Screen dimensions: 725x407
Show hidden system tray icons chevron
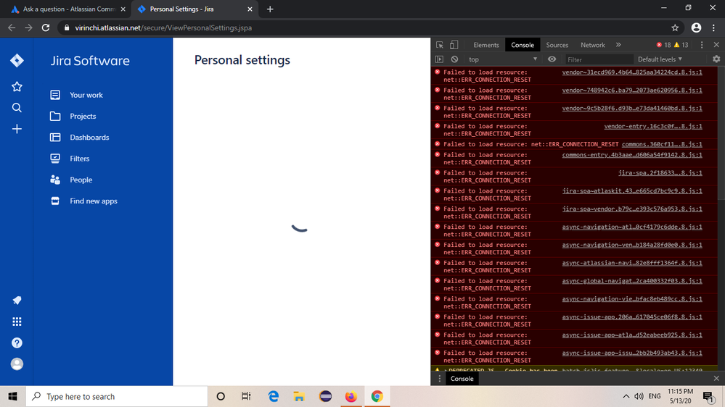[x=626, y=396]
